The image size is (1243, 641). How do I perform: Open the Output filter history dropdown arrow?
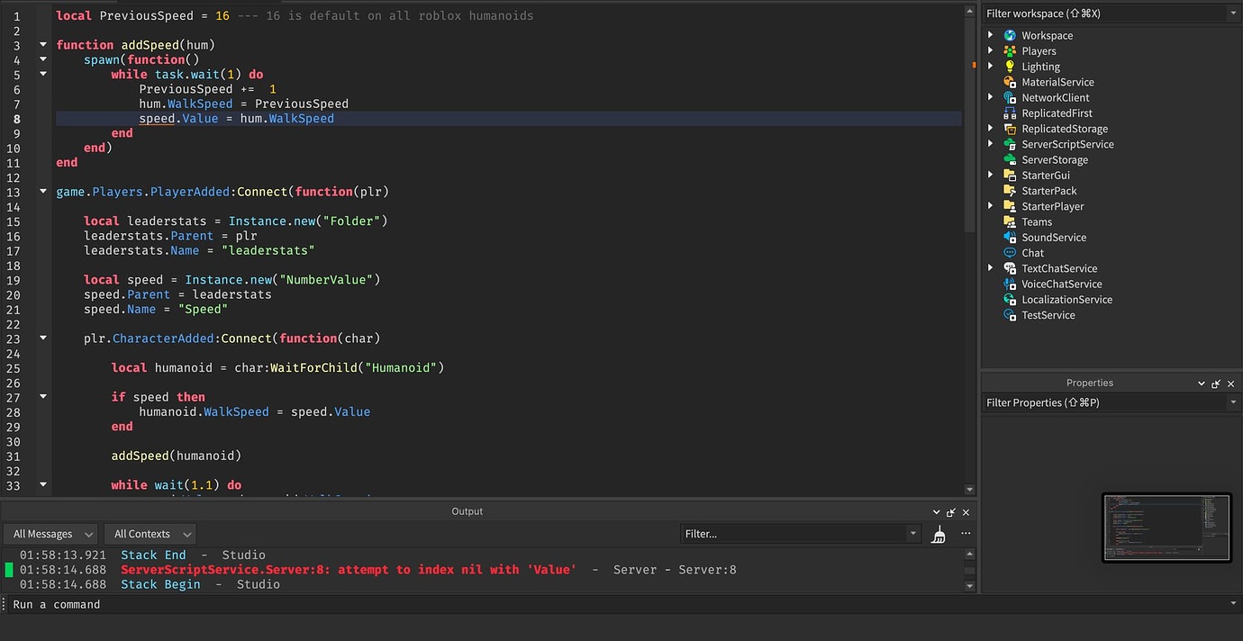(x=912, y=534)
